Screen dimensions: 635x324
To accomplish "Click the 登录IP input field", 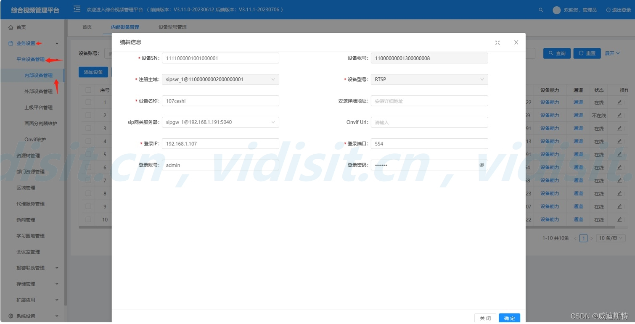I will pyautogui.click(x=220, y=144).
